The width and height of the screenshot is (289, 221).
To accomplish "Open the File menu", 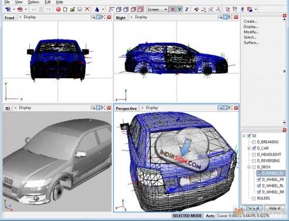I will tap(7, 2).
